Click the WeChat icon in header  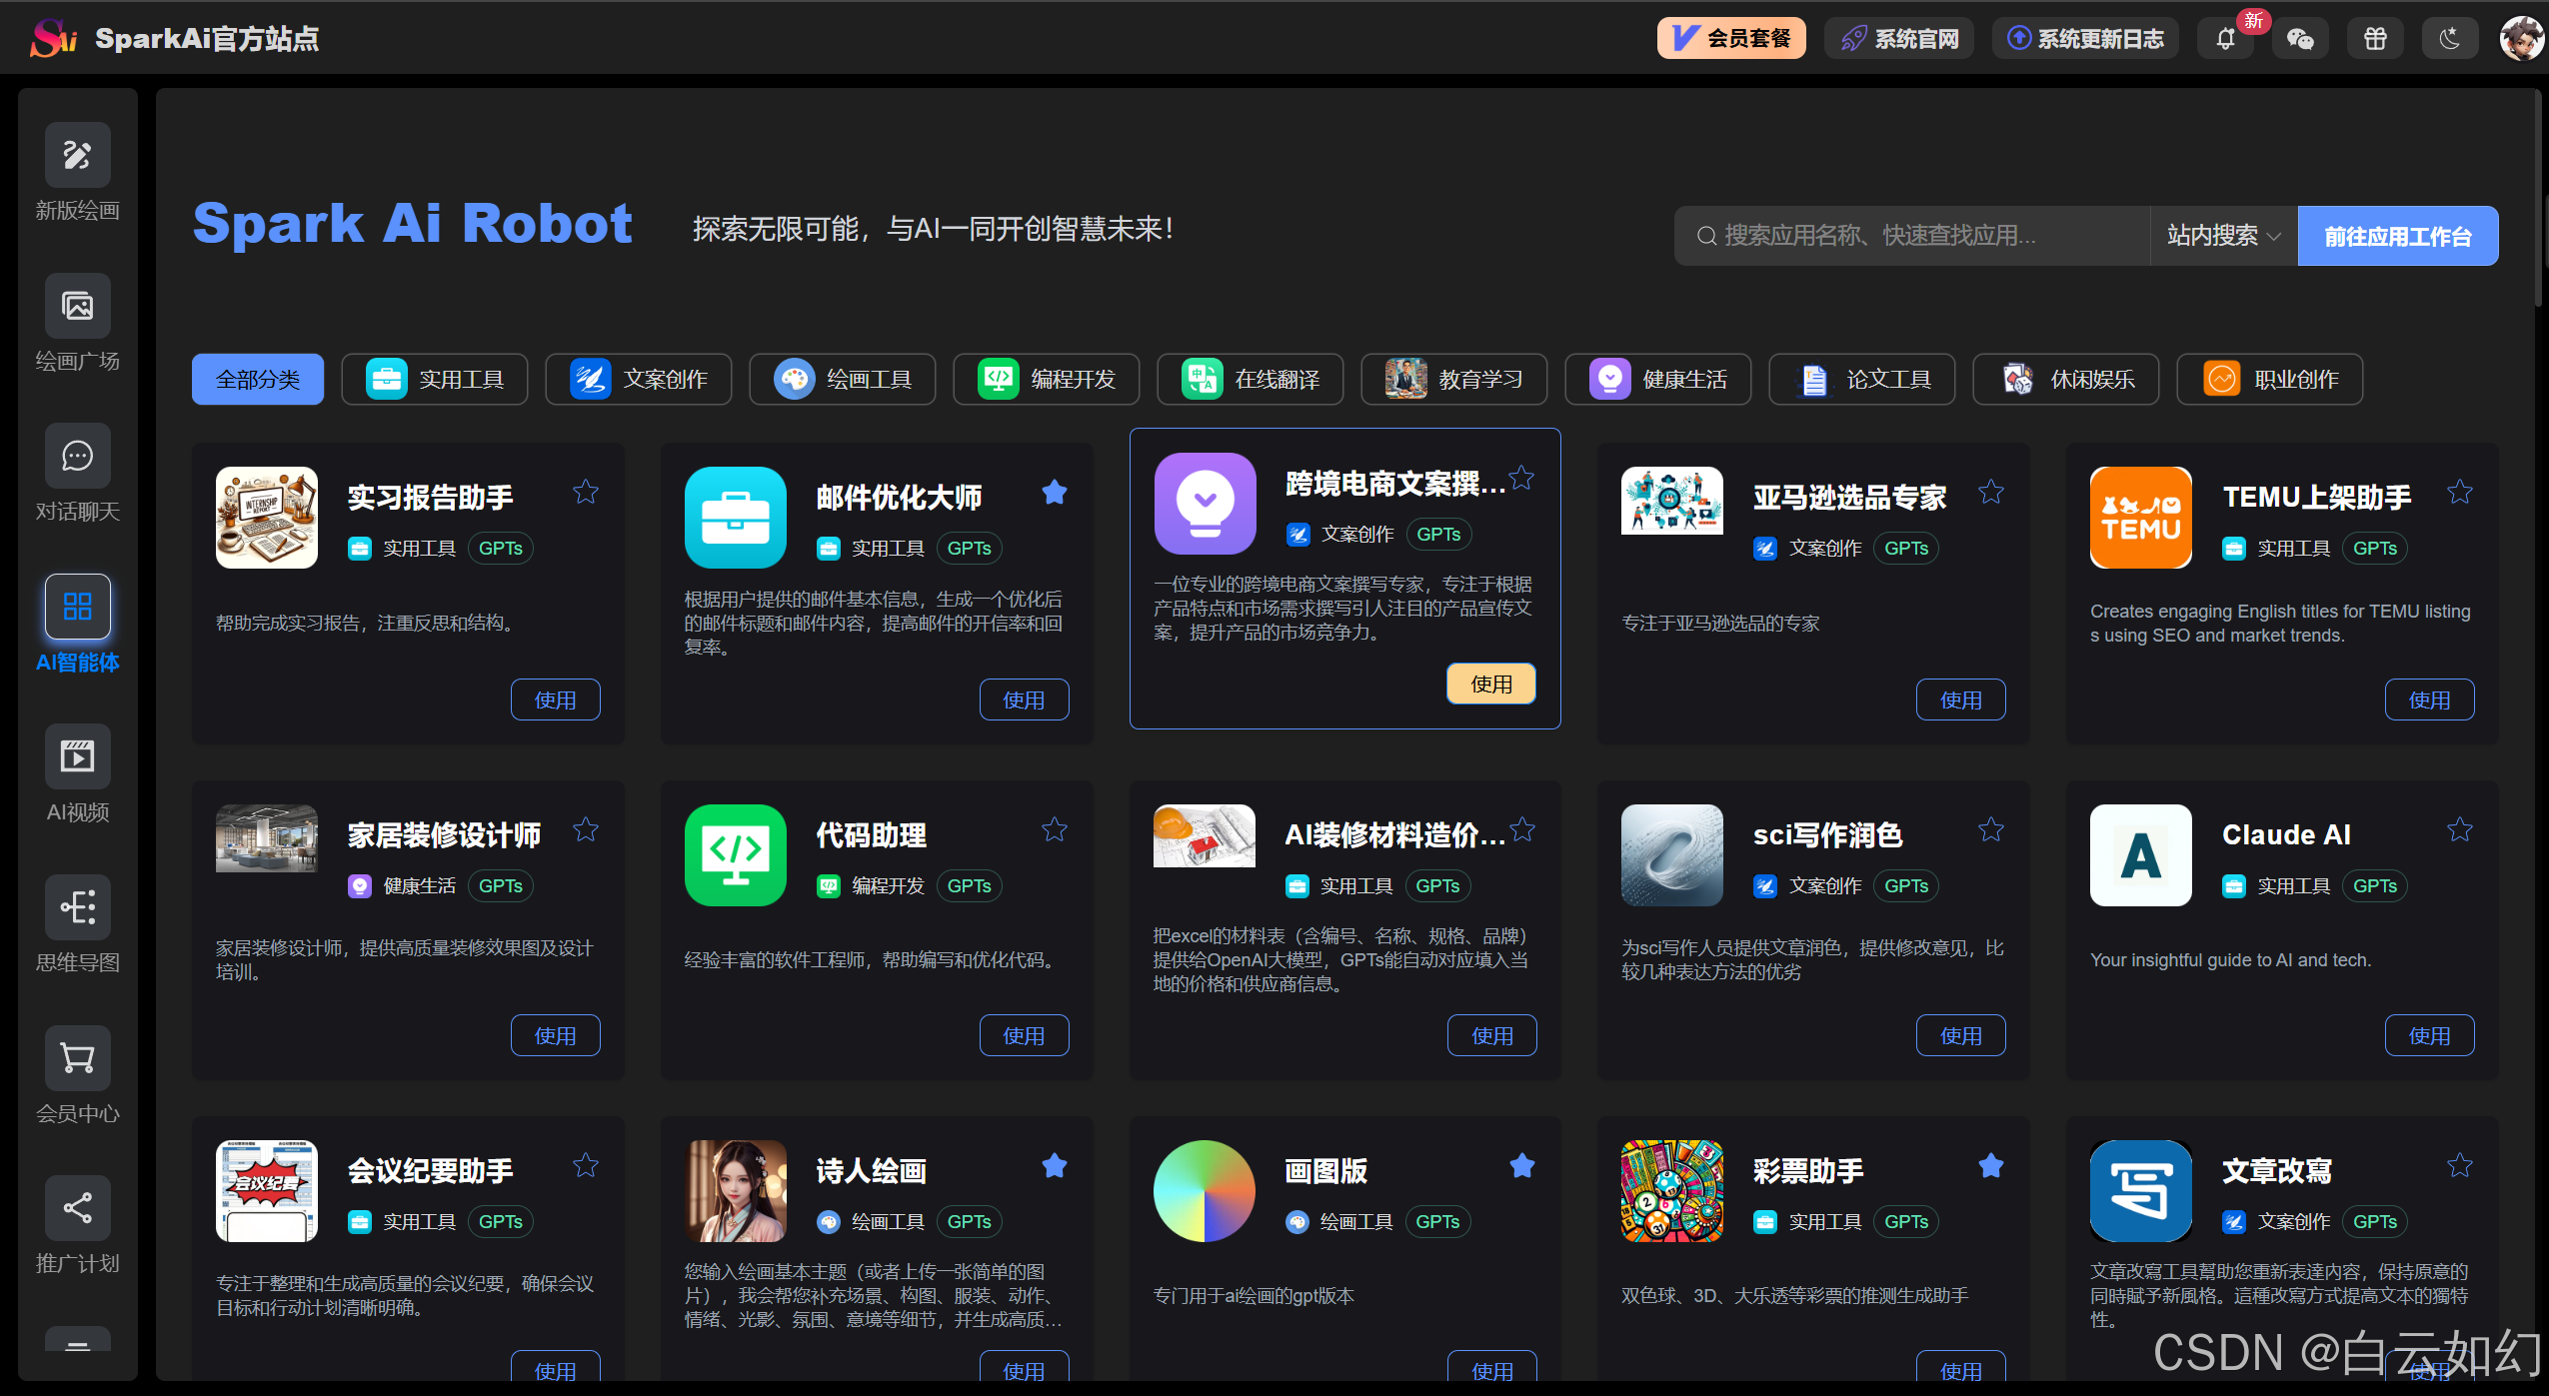(x=2300, y=39)
